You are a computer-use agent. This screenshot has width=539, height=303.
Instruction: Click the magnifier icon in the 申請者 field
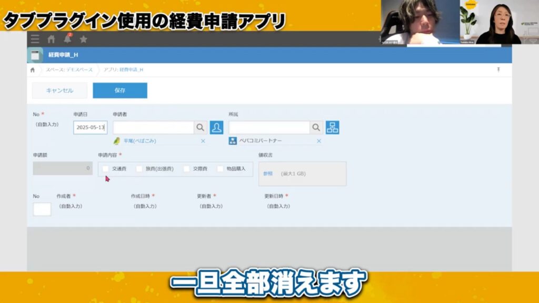click(200, 127)
